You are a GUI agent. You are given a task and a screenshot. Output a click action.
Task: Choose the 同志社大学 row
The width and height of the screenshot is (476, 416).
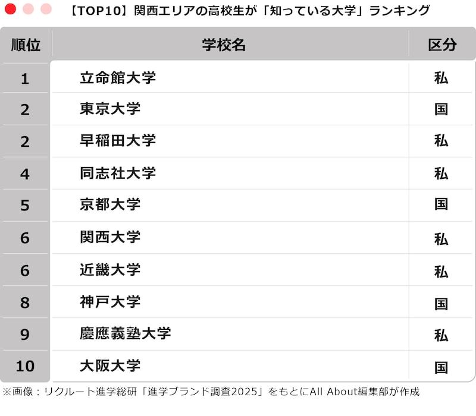[118, 173]
